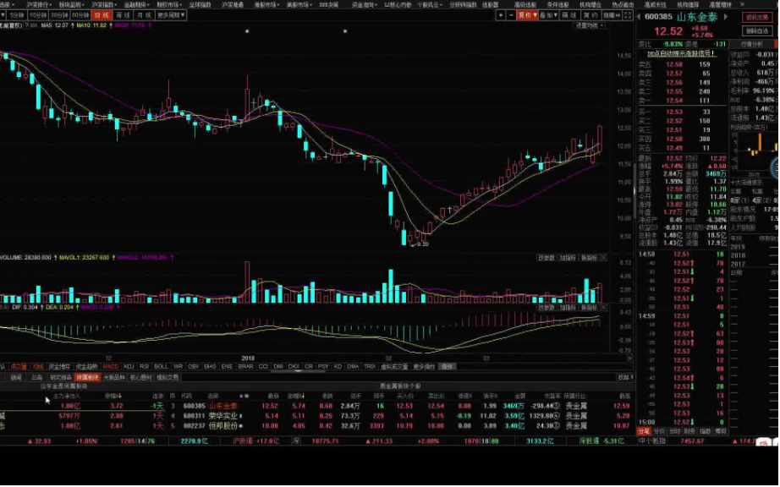Click the 收起 collapse button on lower panel
The height and width of the screenshot is (487, 780).
(625, 377)
